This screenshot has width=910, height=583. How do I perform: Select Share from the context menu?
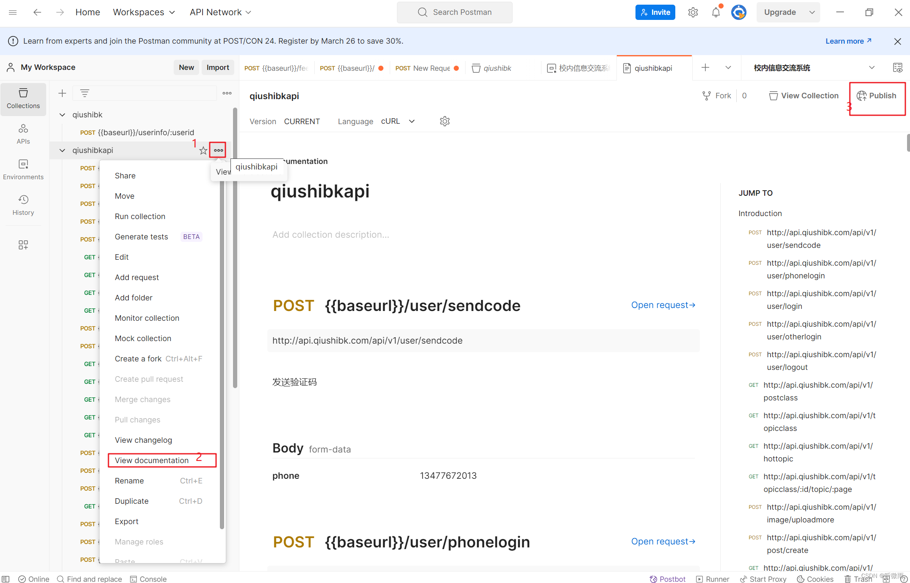click(125, 176)
